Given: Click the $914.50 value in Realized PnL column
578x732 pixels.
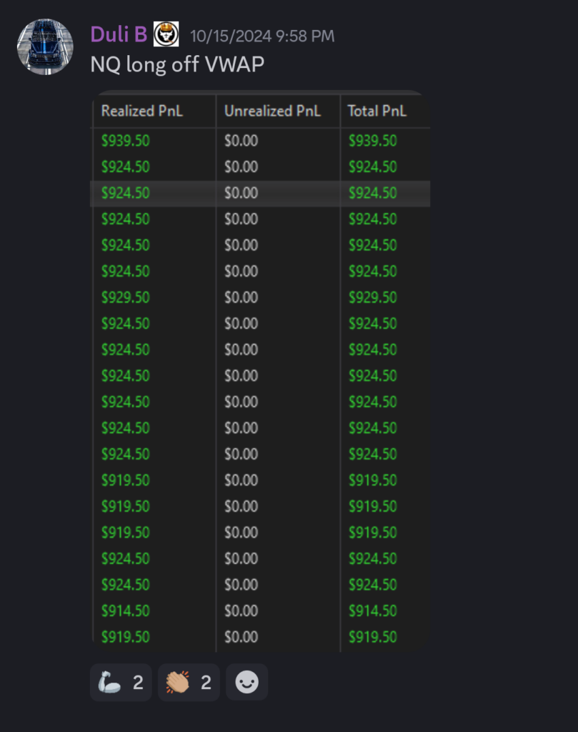Looking at the screenshot, I should [x=125, y=610].
